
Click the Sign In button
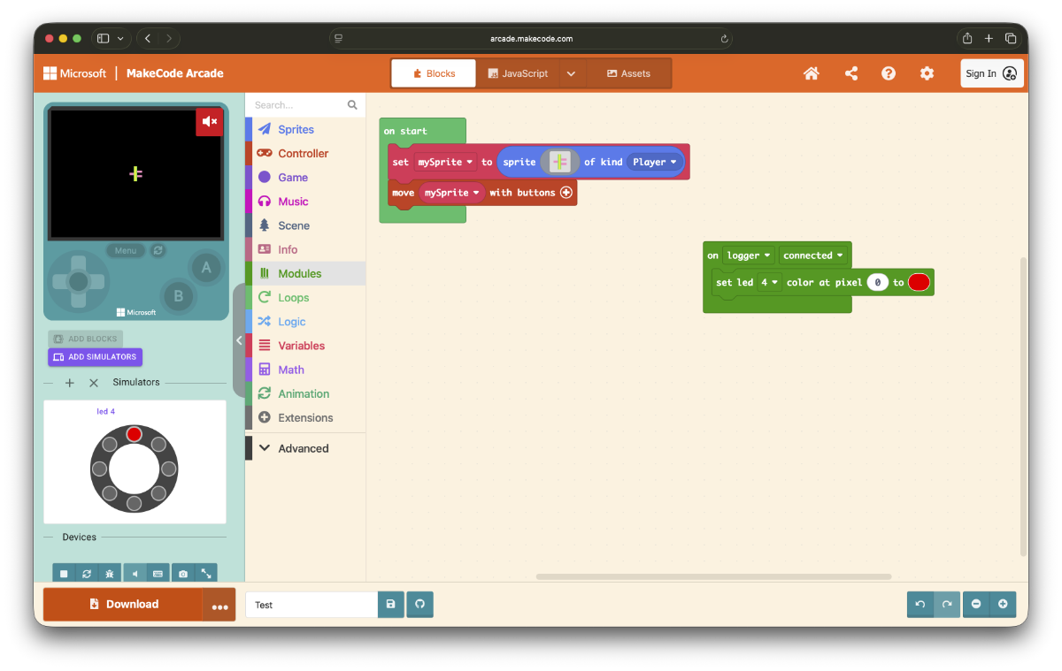[992, 73]
